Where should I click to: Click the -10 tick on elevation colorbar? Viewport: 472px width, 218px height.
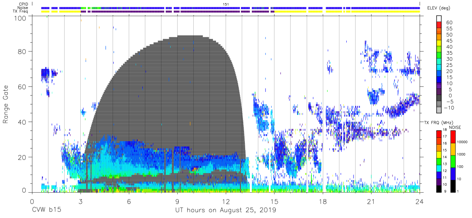pos(450,108)
